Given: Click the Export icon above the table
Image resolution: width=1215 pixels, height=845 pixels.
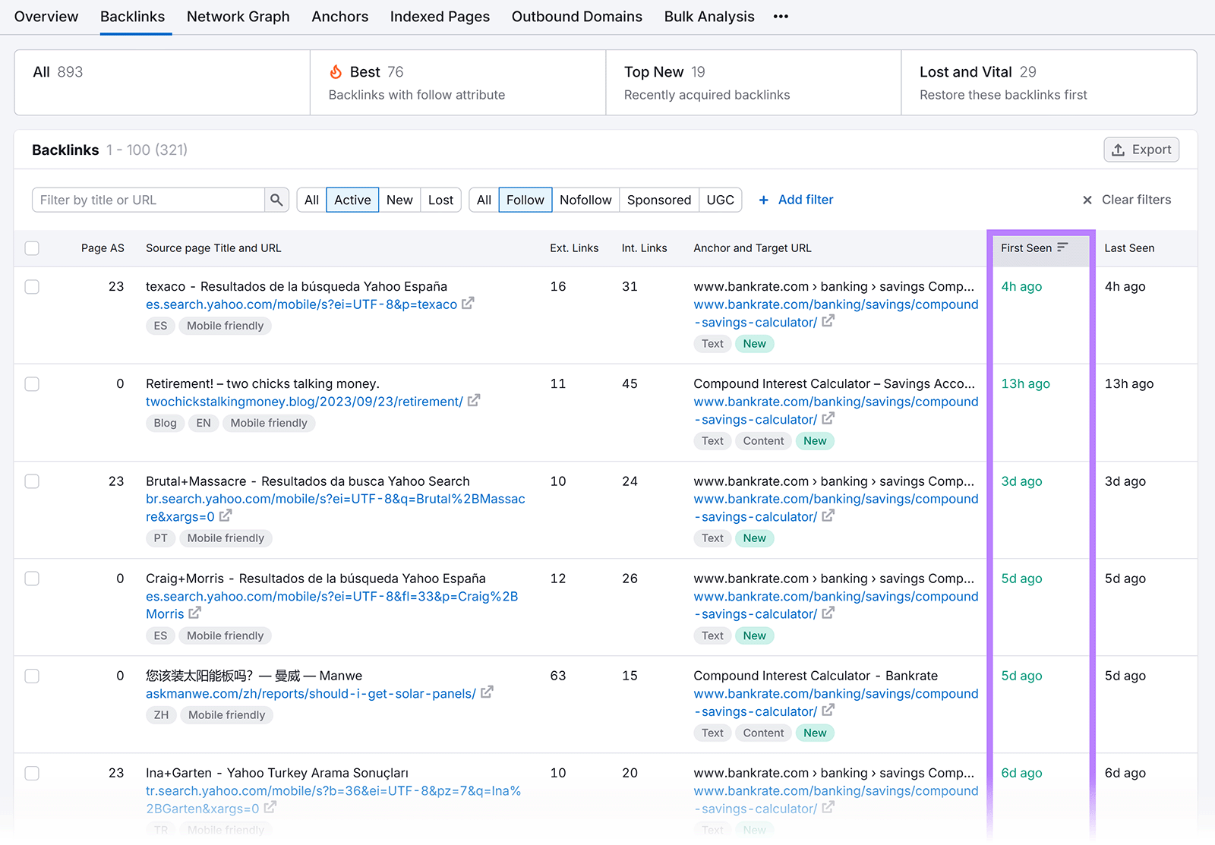Looking at the screenshot, I should pos(1118,150).
